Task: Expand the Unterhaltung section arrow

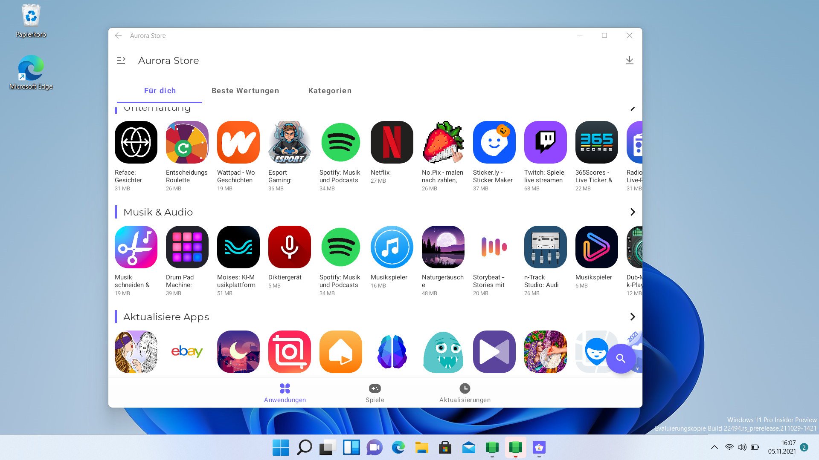Action: 632,109
